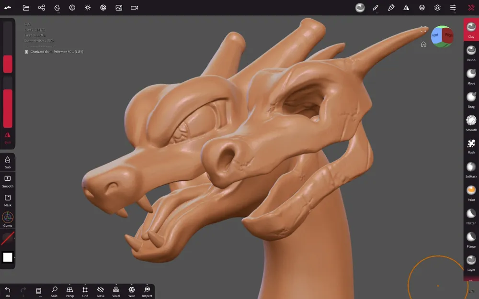Viewport: 479px width, 299px height.
Task: Toggle the left Mask shortcut
Action: click(8, 200)
